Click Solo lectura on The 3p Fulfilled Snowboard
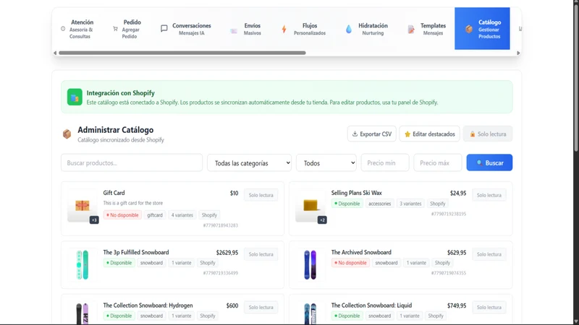 pos(261,254)
